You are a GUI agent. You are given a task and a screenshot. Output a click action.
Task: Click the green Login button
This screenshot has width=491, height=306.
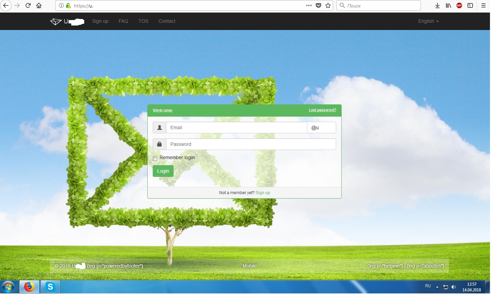click(x=163, y=171)
